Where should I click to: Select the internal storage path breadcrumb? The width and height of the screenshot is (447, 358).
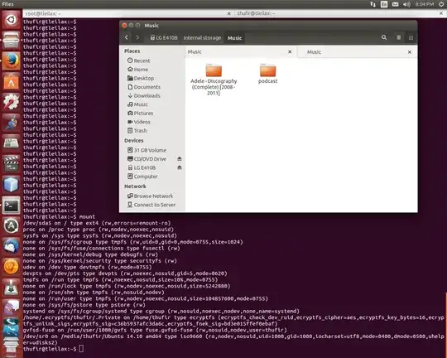point(202,37)
